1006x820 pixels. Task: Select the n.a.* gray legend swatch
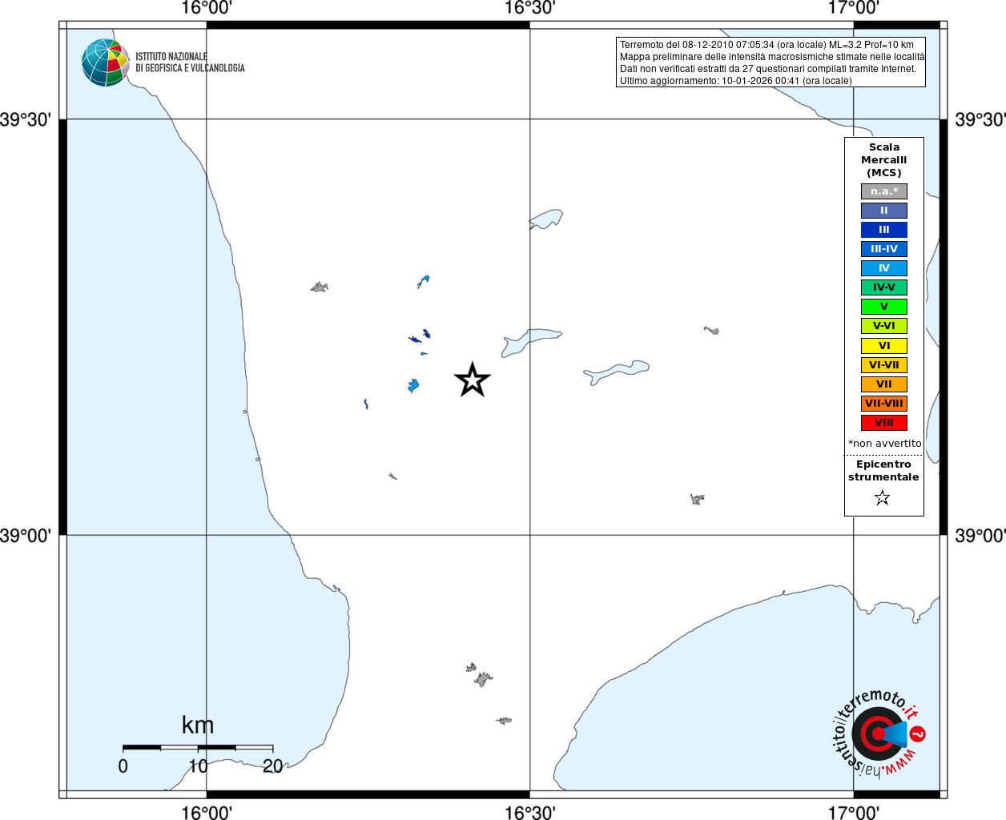point(884,191)
